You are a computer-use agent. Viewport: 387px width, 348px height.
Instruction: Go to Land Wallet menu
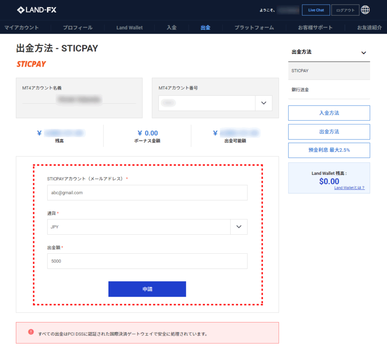(129, 28)
